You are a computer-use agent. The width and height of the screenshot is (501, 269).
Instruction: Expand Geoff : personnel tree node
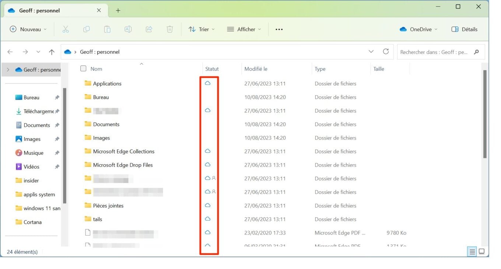[8, 69]
